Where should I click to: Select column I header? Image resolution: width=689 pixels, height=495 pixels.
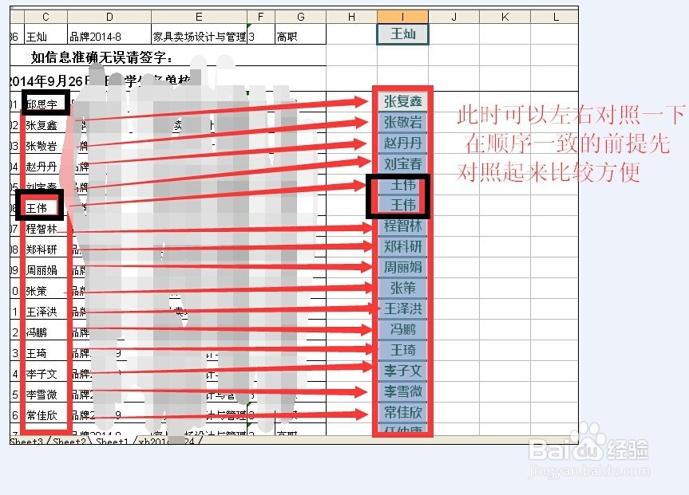(x=402, y=14)
